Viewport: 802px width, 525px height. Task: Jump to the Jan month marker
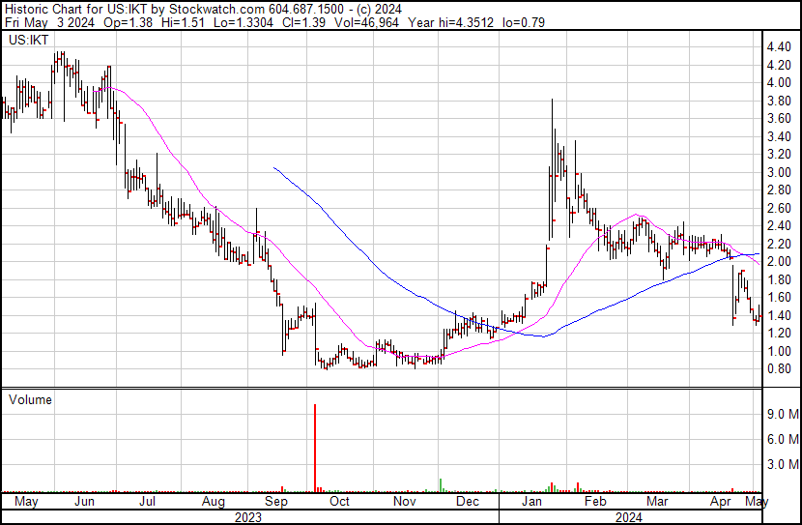point(531,503)
